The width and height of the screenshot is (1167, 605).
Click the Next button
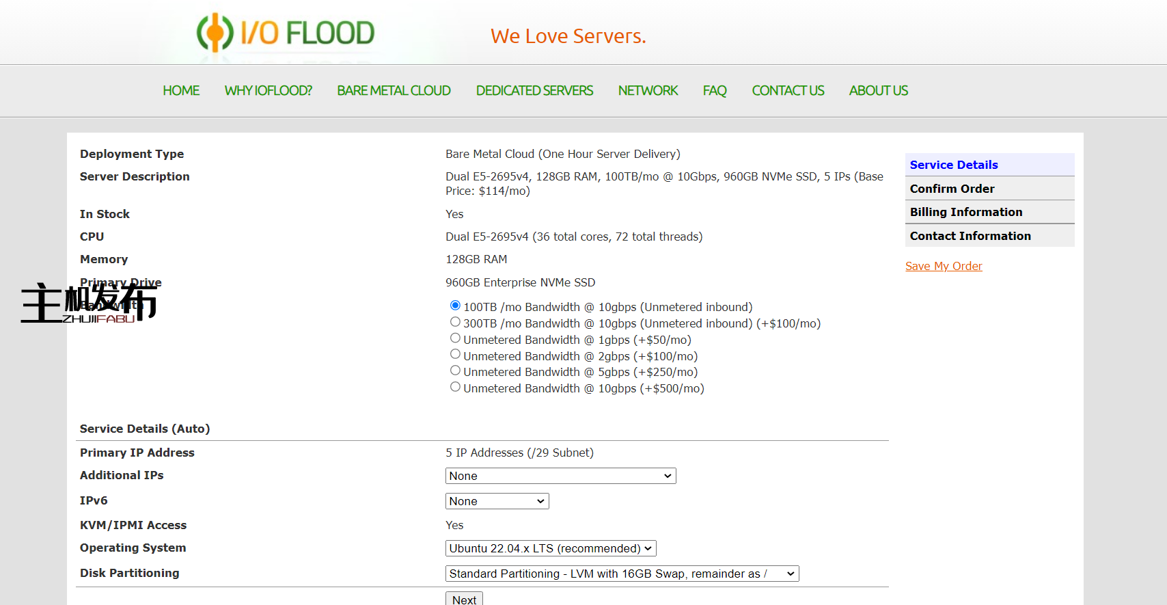(x=464, y=599)
